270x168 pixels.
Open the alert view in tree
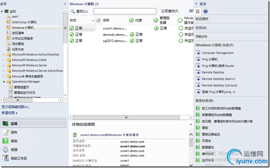point(15,16)
